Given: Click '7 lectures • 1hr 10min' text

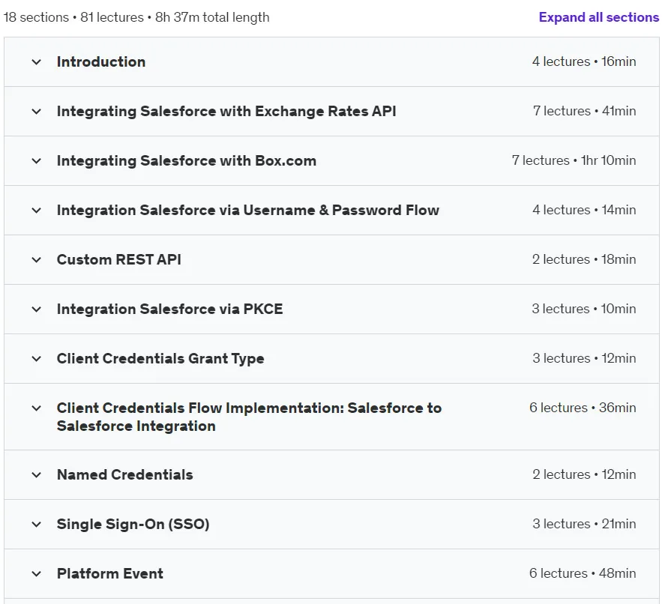Looking at the screenshot, I should pos(574,160).
